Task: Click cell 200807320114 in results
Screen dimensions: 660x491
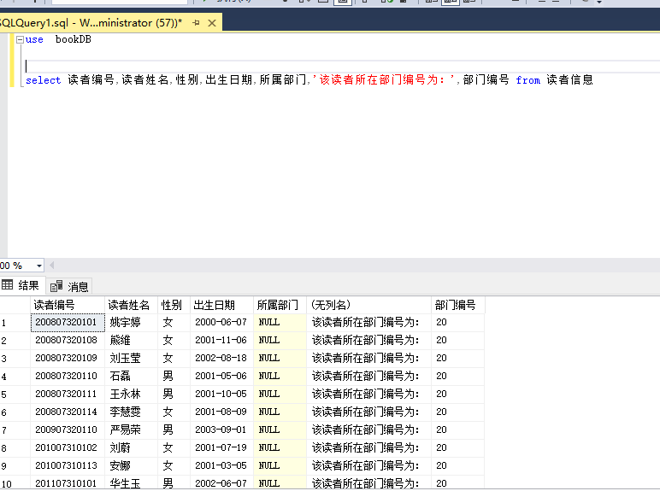Action: (x=68, y=412)
